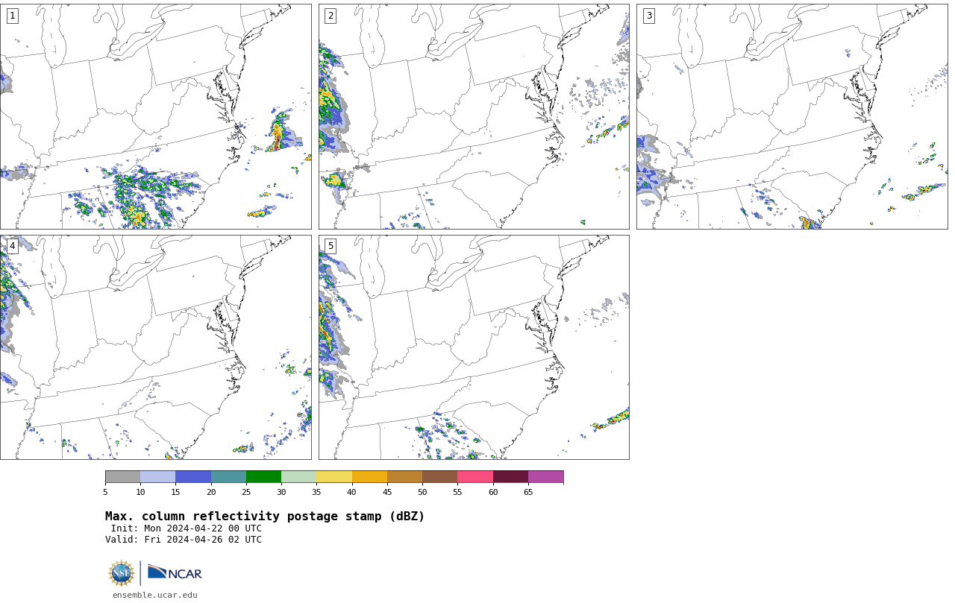Open ensemble member 5 reflectivity map
The image size is (955, 603).
[474, 347]
